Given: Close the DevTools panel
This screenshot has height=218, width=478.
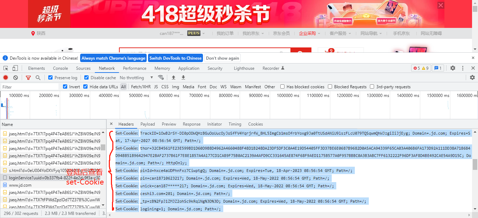Looking at the screenshot, I should click(473, 68).
